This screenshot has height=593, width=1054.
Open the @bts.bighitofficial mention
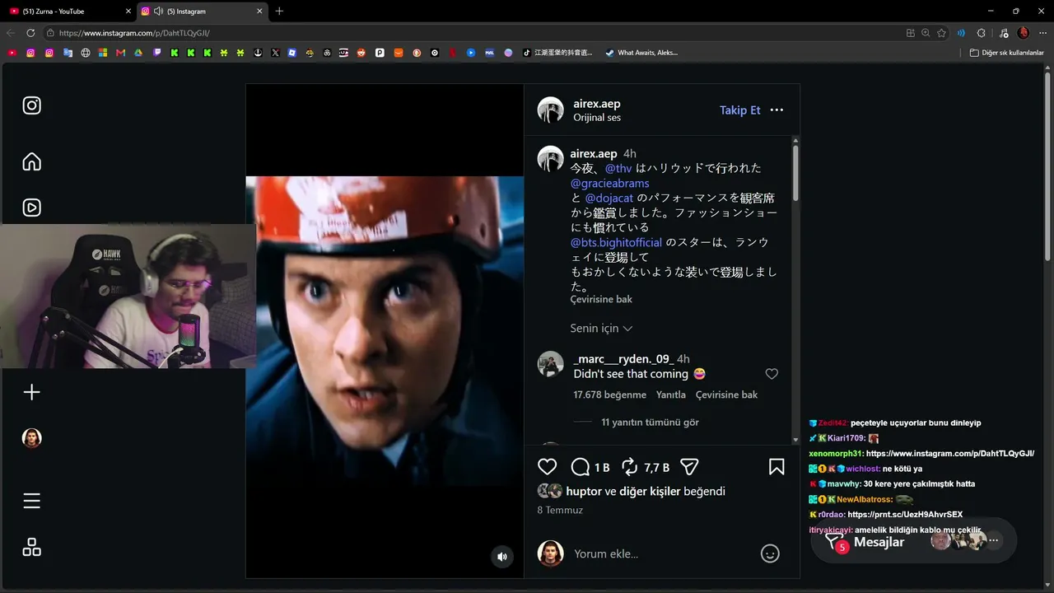coord(617,242)
